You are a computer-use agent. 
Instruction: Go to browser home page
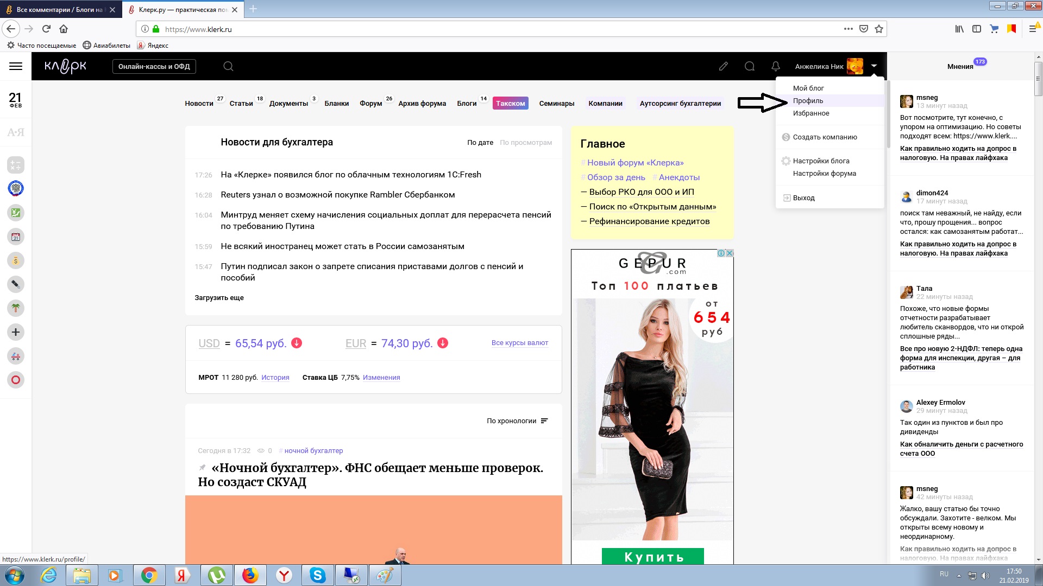[64, 29]
